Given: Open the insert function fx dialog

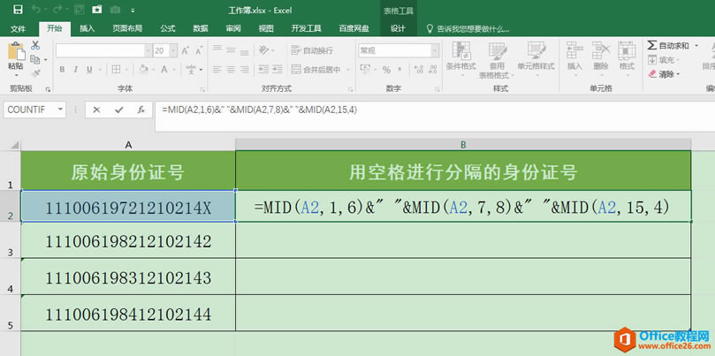Looking at the screenshot, I should [x=141, y=110].
